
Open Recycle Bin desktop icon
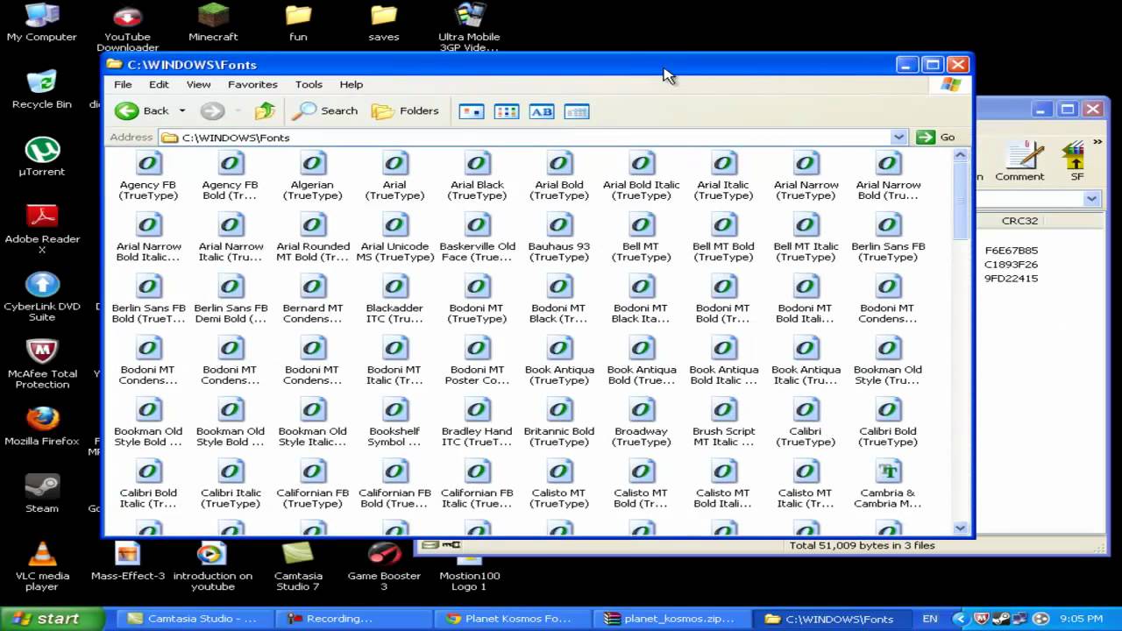pos(42,89)
